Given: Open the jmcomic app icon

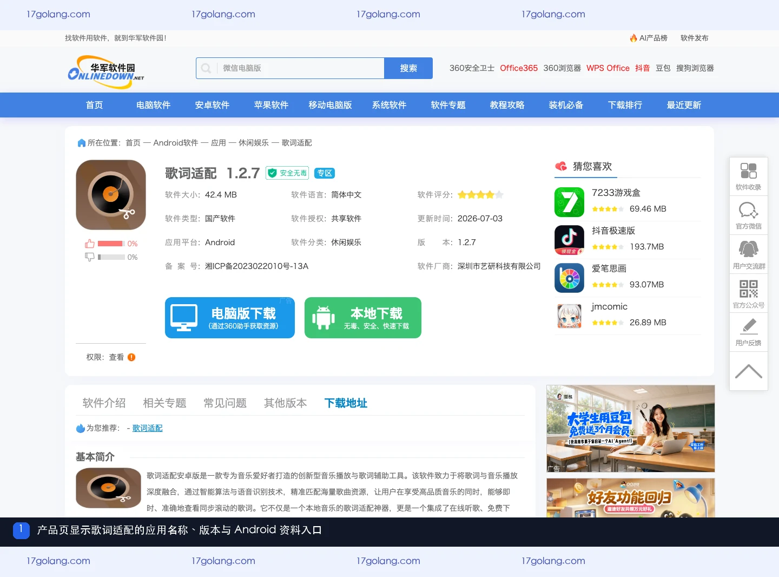Looking at the screenshot, I should [570, 316].
